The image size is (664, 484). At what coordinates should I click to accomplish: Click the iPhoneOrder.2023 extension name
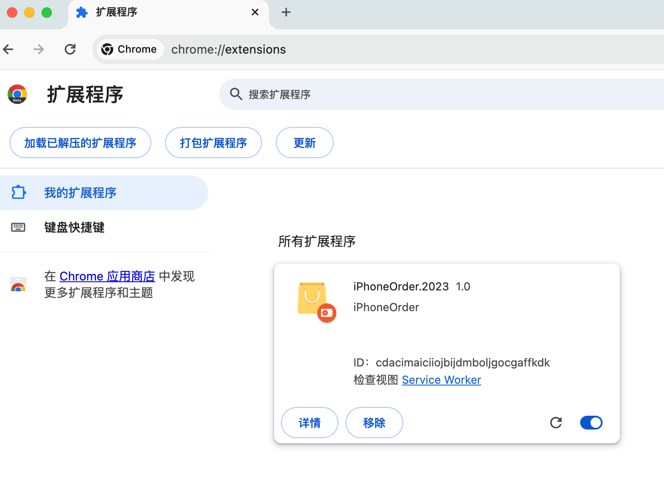click(401, 287)
